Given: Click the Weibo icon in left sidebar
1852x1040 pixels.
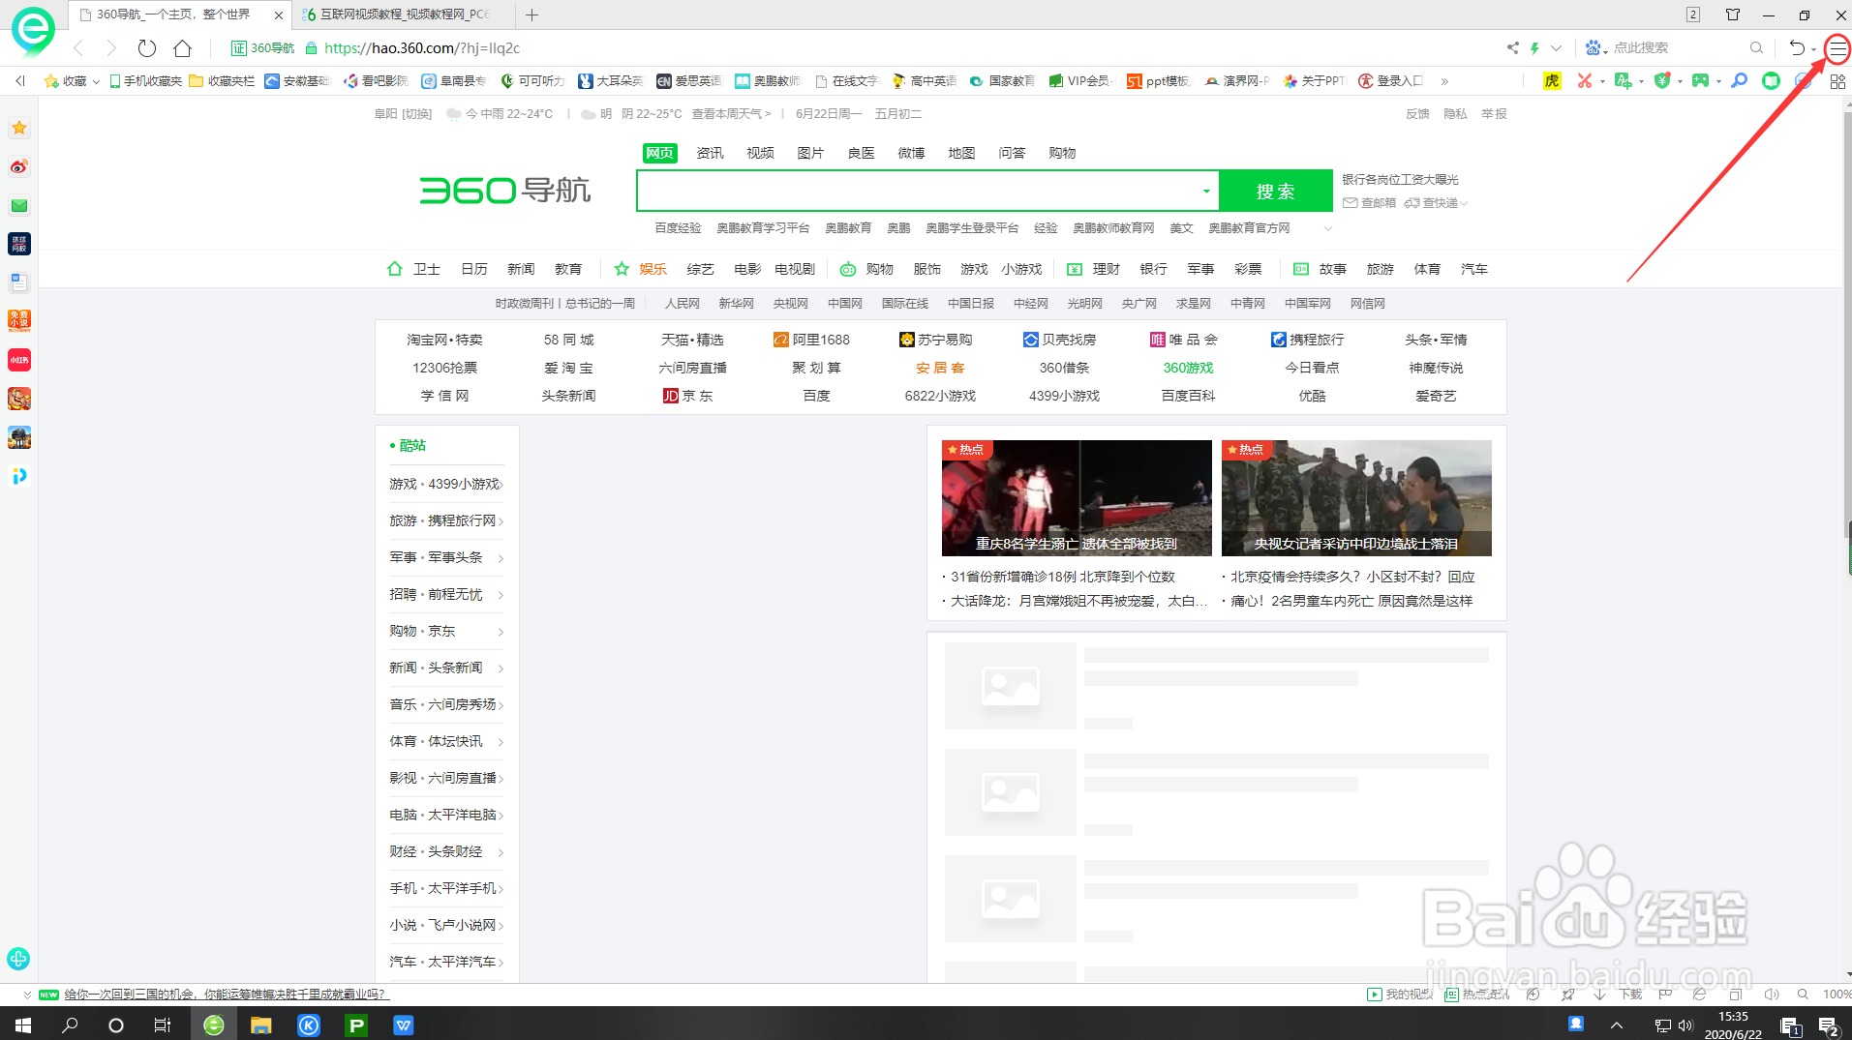Looking at the screenshot, I should point(18,166).
